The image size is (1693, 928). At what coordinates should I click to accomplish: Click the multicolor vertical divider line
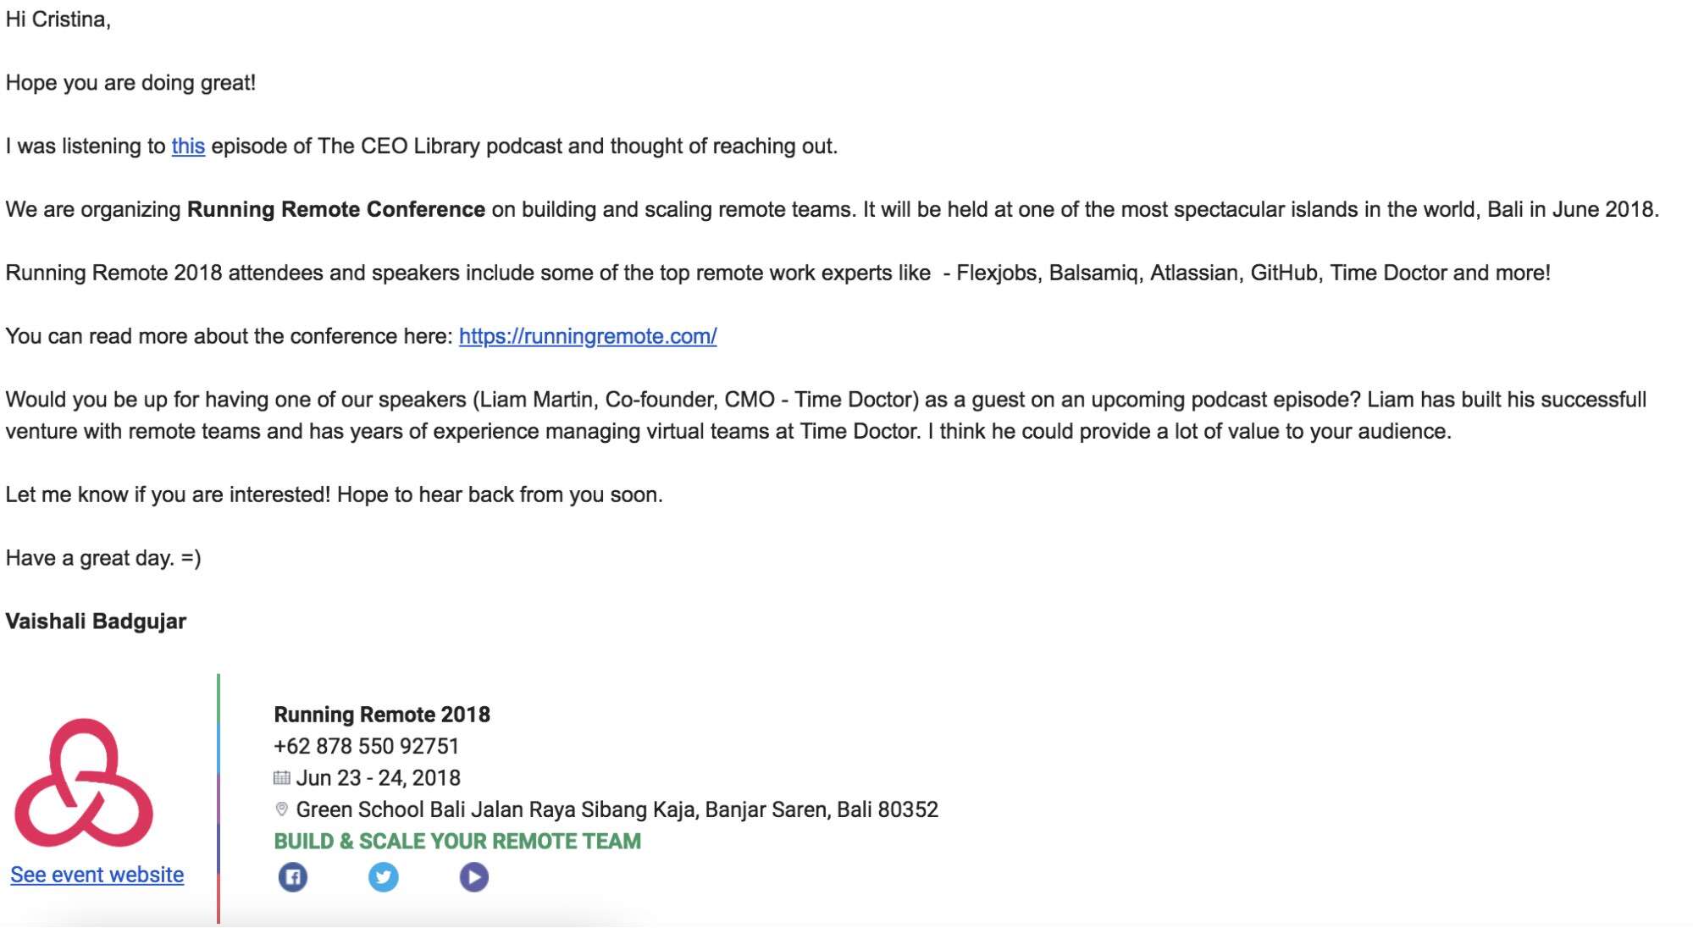click(x=219, y=798)
